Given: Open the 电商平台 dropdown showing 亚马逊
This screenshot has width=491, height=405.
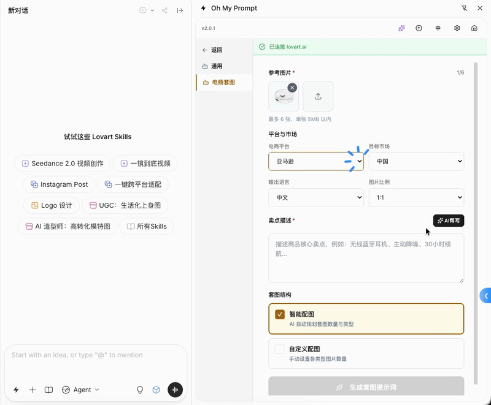Looking at the screenshot, I should click(x=316, y=162).
